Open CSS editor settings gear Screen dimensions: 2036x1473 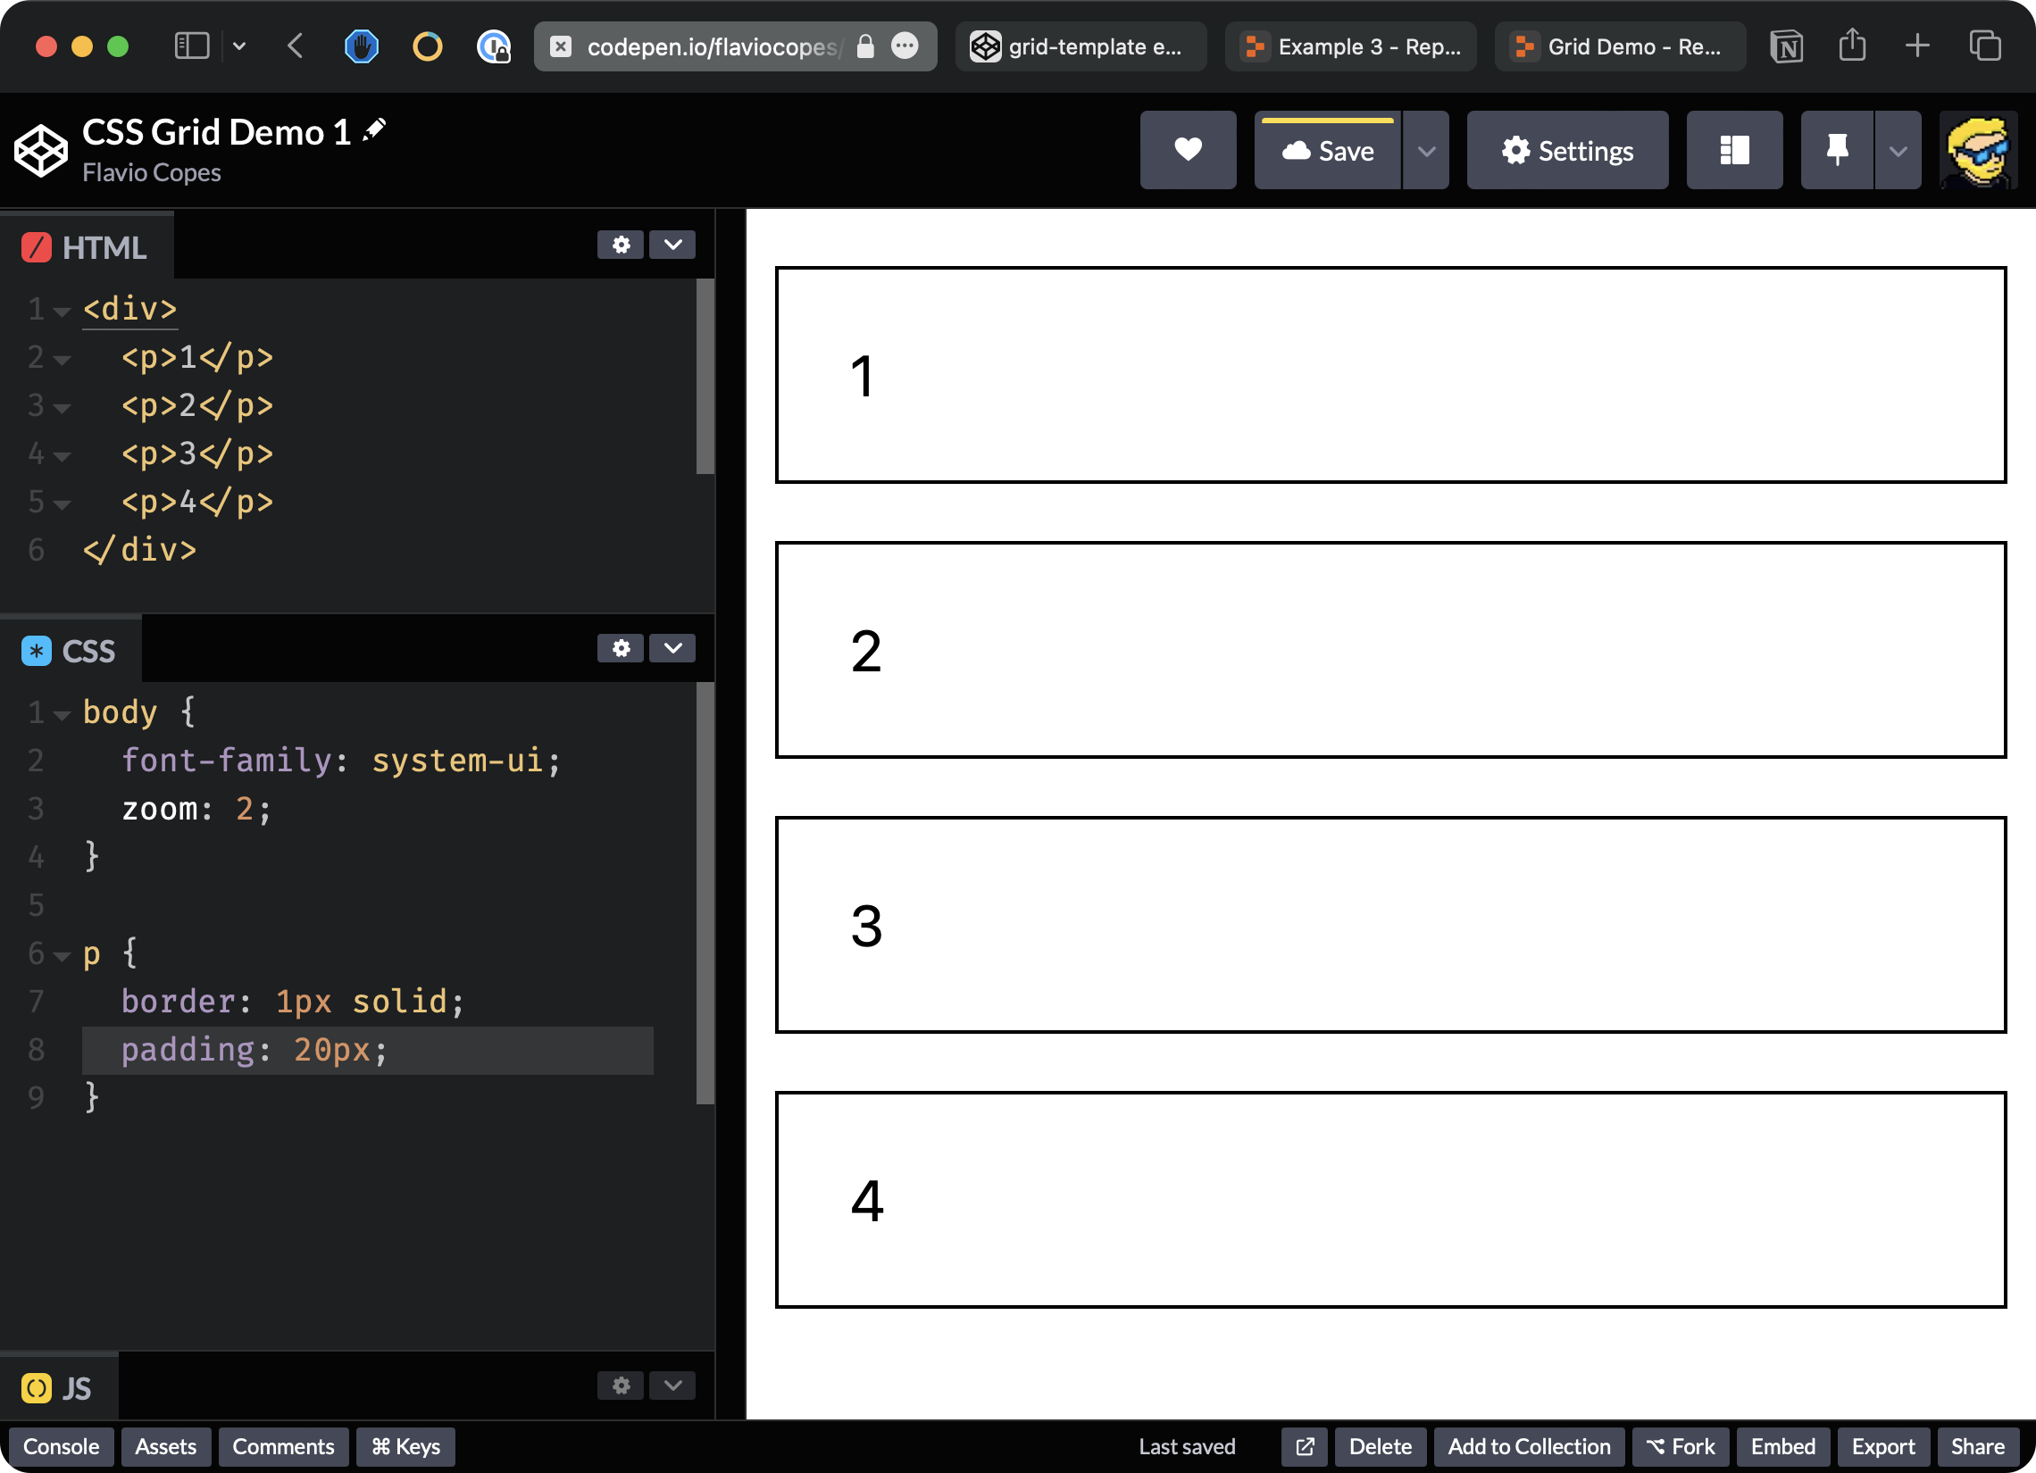pos(621,648)
